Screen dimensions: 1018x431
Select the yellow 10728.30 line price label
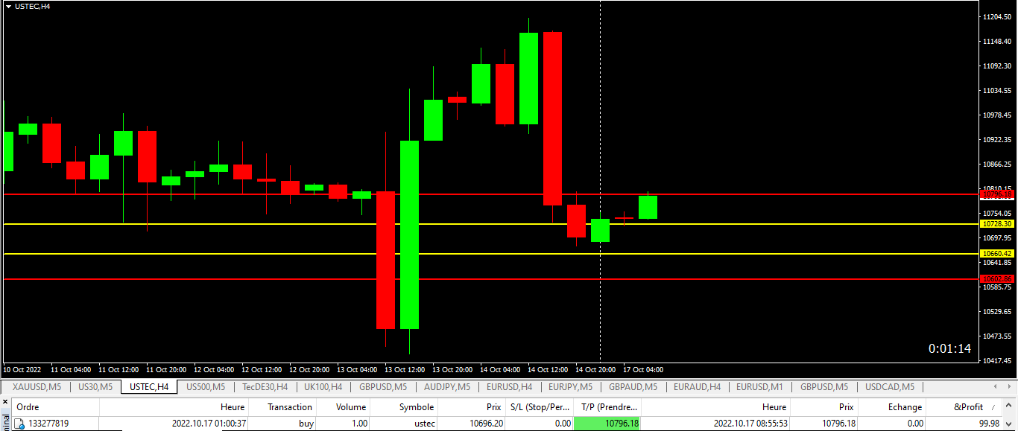[997, 224]
